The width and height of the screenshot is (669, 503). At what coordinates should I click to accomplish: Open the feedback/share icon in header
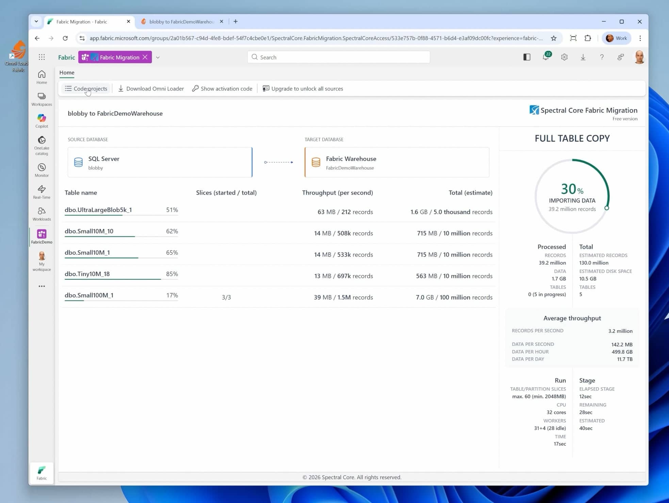[621, 57]
